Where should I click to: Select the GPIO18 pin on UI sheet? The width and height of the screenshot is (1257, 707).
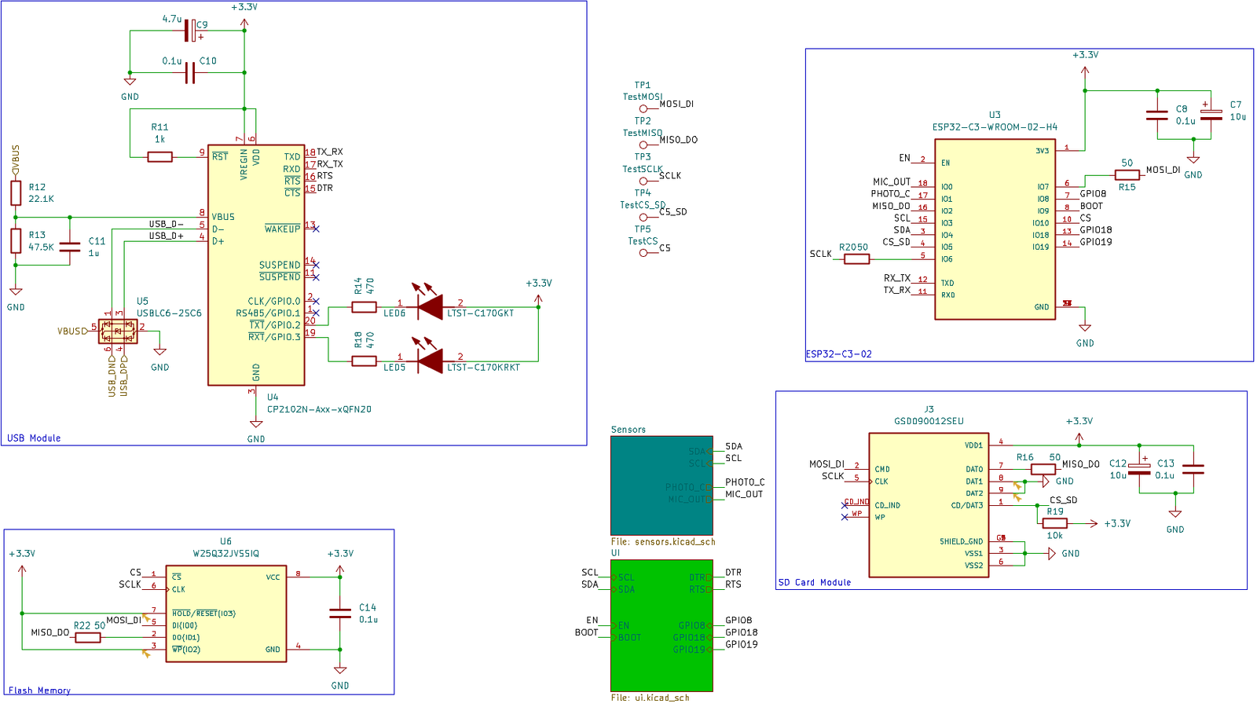pyautogui.click(x=692, y=637)
